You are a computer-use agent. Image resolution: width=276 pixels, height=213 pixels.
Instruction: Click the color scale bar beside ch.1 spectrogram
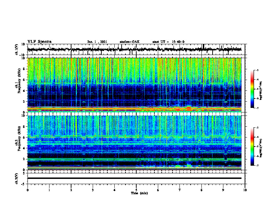coord(252,89)
